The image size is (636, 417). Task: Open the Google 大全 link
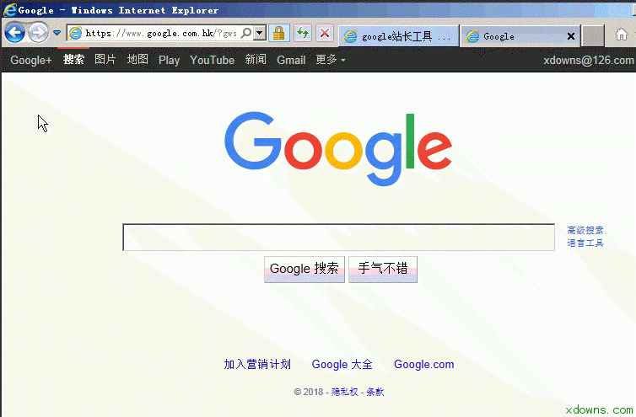(x=342, y=364)
